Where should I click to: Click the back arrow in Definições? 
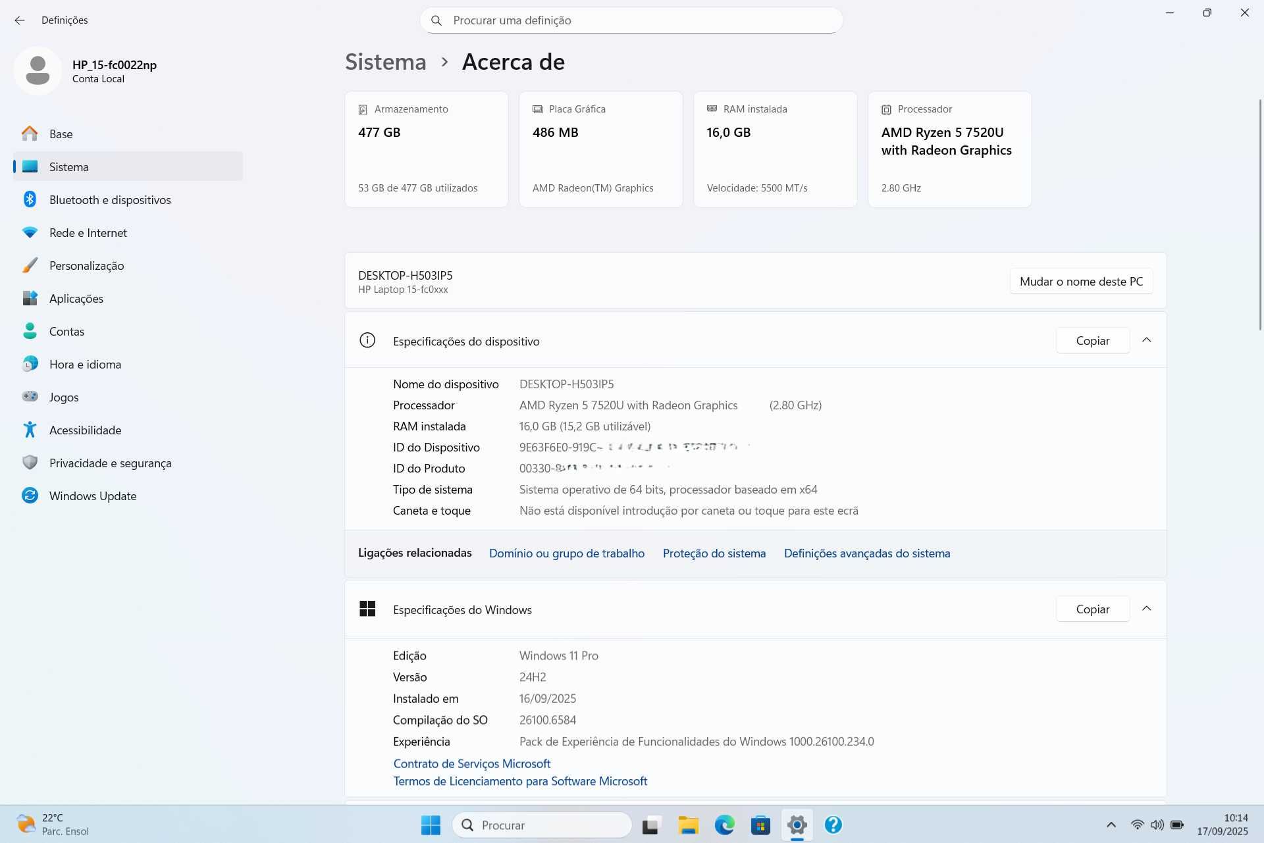(x=20, y=20)
